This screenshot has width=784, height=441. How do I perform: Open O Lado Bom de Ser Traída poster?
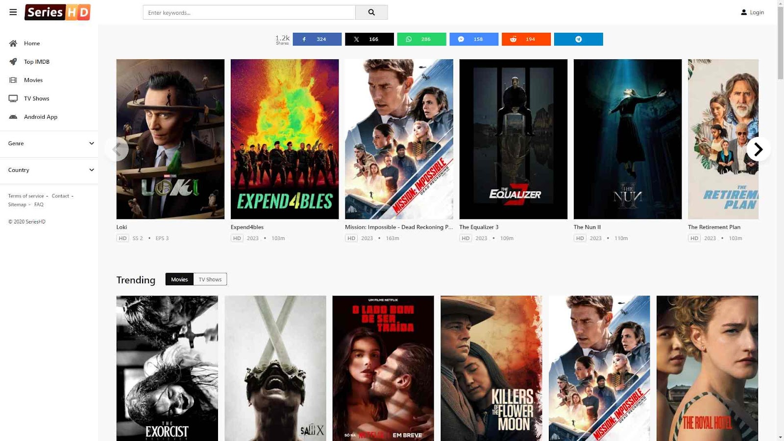coord(383,368)
